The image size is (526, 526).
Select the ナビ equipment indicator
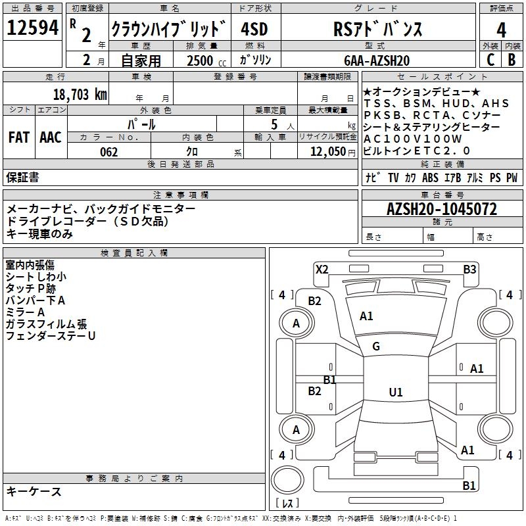point(371,178)
